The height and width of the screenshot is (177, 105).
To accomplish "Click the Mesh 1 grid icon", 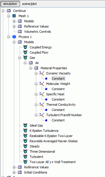I will point(14,16).
